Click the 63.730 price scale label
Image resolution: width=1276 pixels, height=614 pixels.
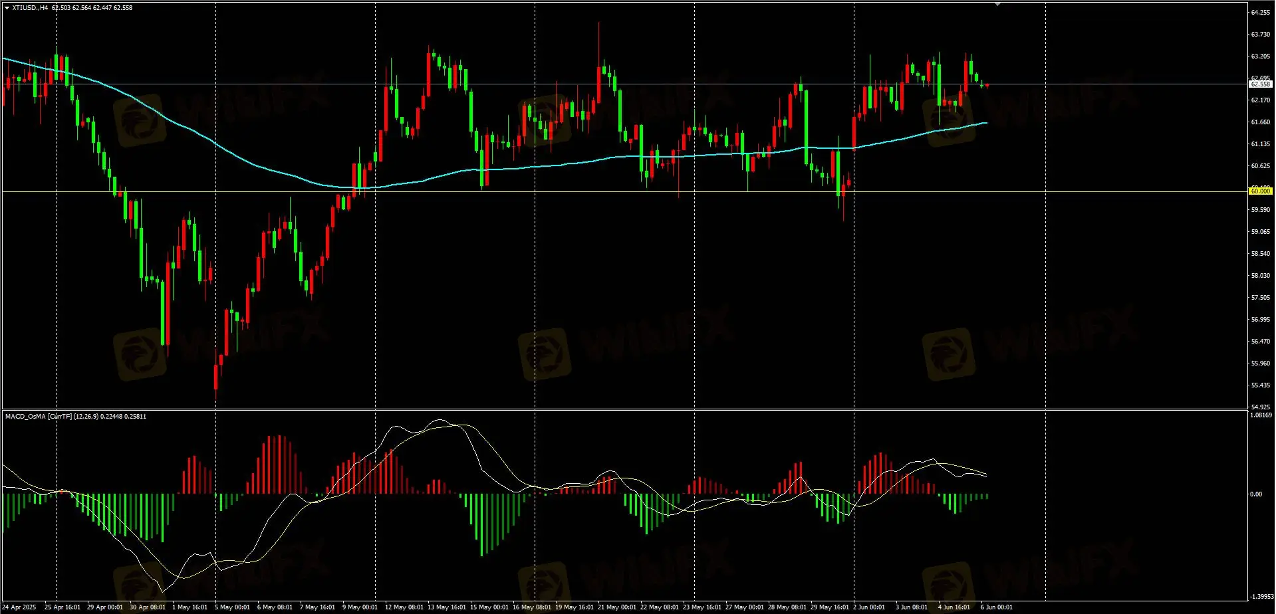tap(1261, 35)
